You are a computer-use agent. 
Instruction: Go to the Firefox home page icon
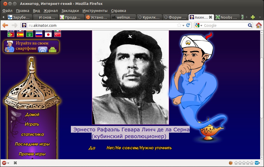(259, 25)
